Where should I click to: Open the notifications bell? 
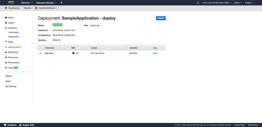click(198, 3)
